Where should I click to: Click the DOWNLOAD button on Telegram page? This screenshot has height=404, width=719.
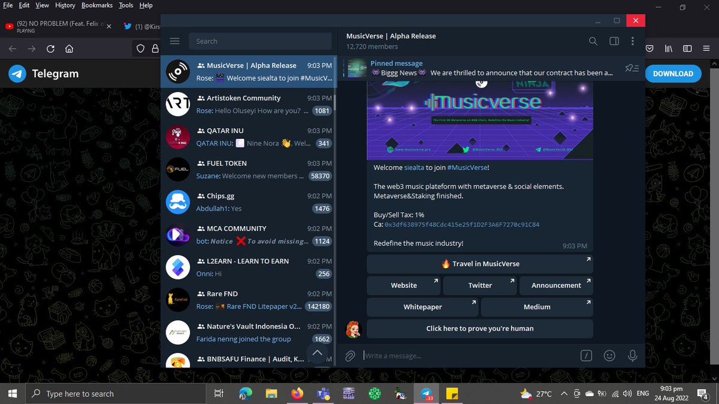tap(673, 74)
